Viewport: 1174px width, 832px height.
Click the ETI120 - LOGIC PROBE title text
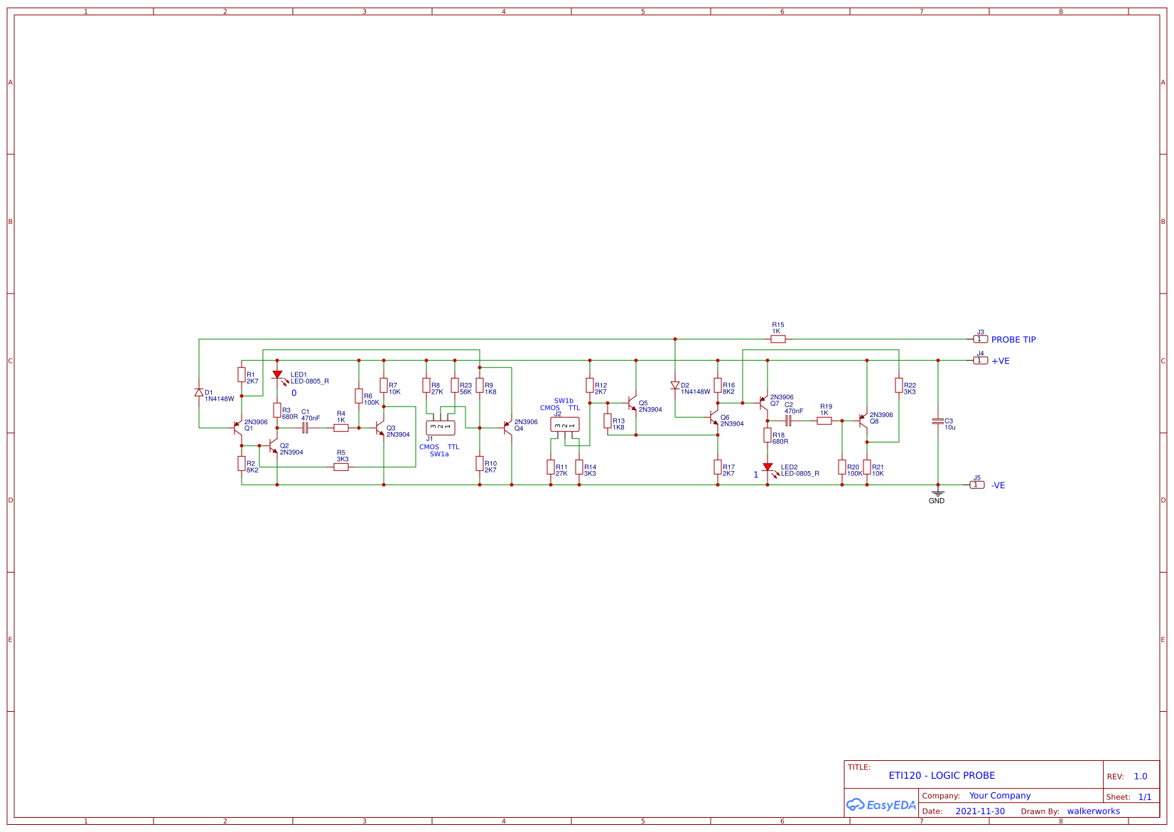[x=941, y=776]
